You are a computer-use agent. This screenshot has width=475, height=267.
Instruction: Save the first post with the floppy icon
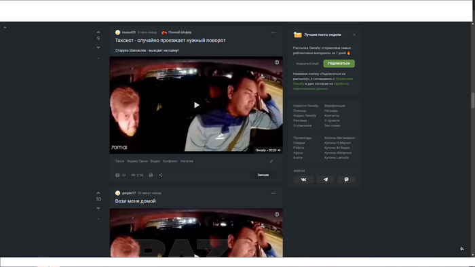click(x=151, y=175)
